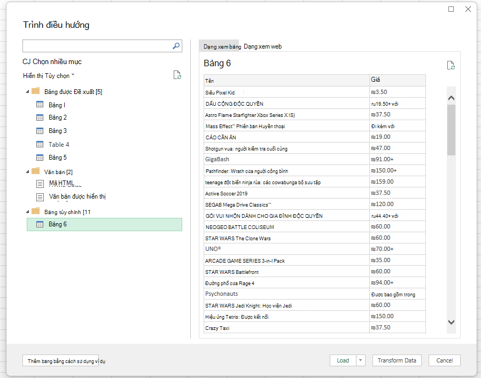The width and height of the screenshot is (481, 378).
Task: Click the Psychonauts cell
Action: click(x=286, y=294)
